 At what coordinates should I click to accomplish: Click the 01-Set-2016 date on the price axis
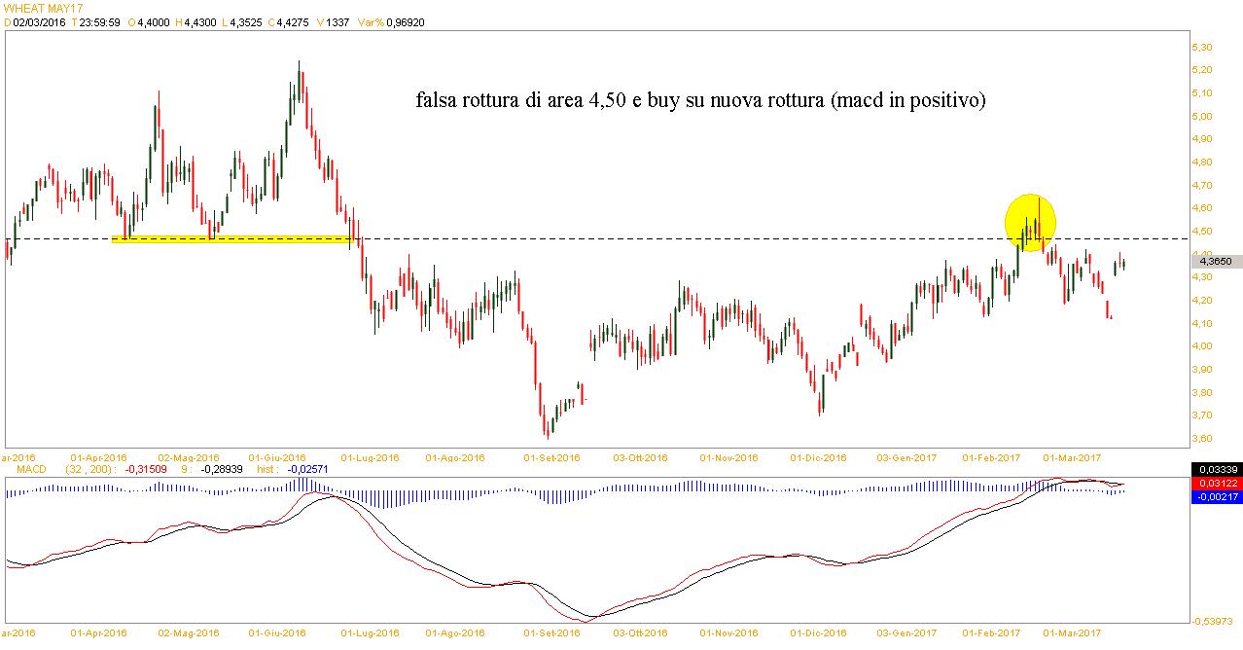pos(551,456)
